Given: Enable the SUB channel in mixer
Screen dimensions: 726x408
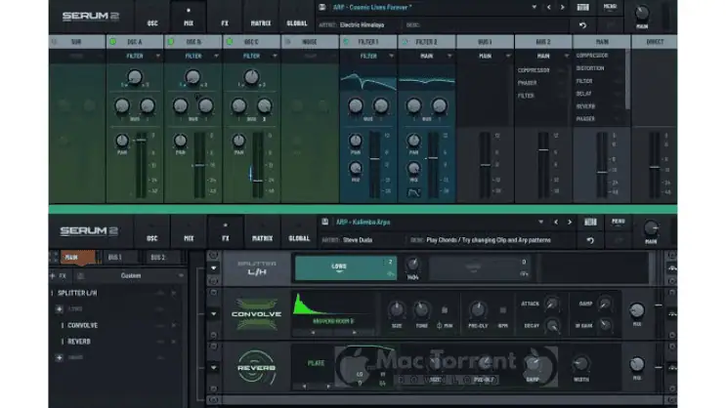Looking at the screenshot, I should (54, 42).
